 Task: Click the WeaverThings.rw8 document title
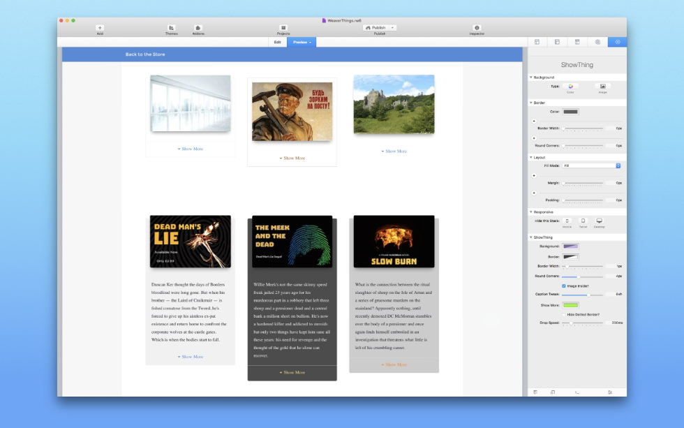[344, 20]
